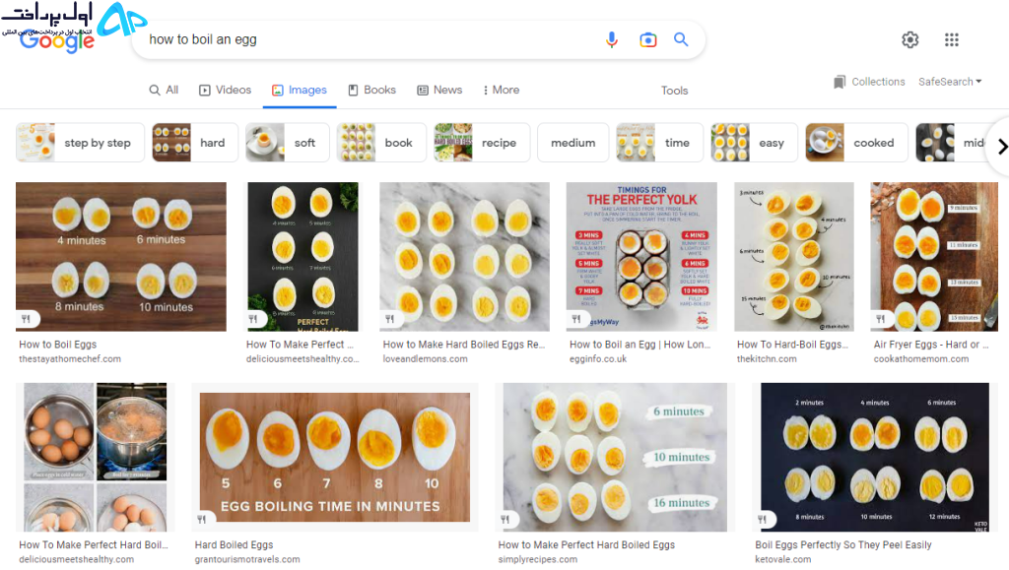1009x570 pixels.
Task: Open the More search categories menu
Action: [502, 90]
